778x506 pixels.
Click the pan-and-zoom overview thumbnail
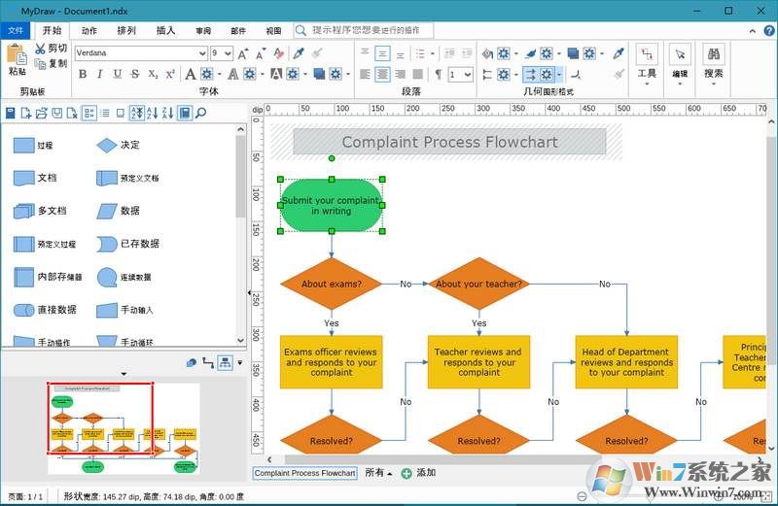pyautogui.click(x=123, y=427)
